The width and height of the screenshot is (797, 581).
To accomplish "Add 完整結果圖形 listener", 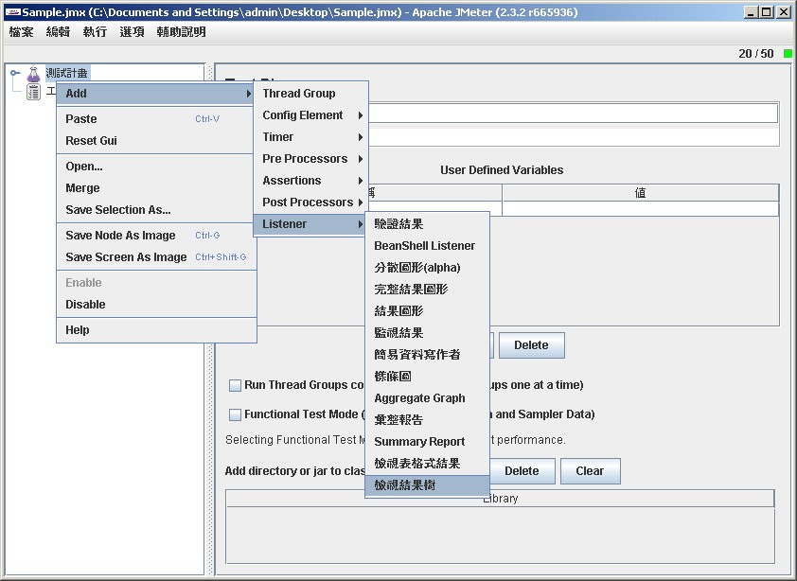I will (428, 290).
